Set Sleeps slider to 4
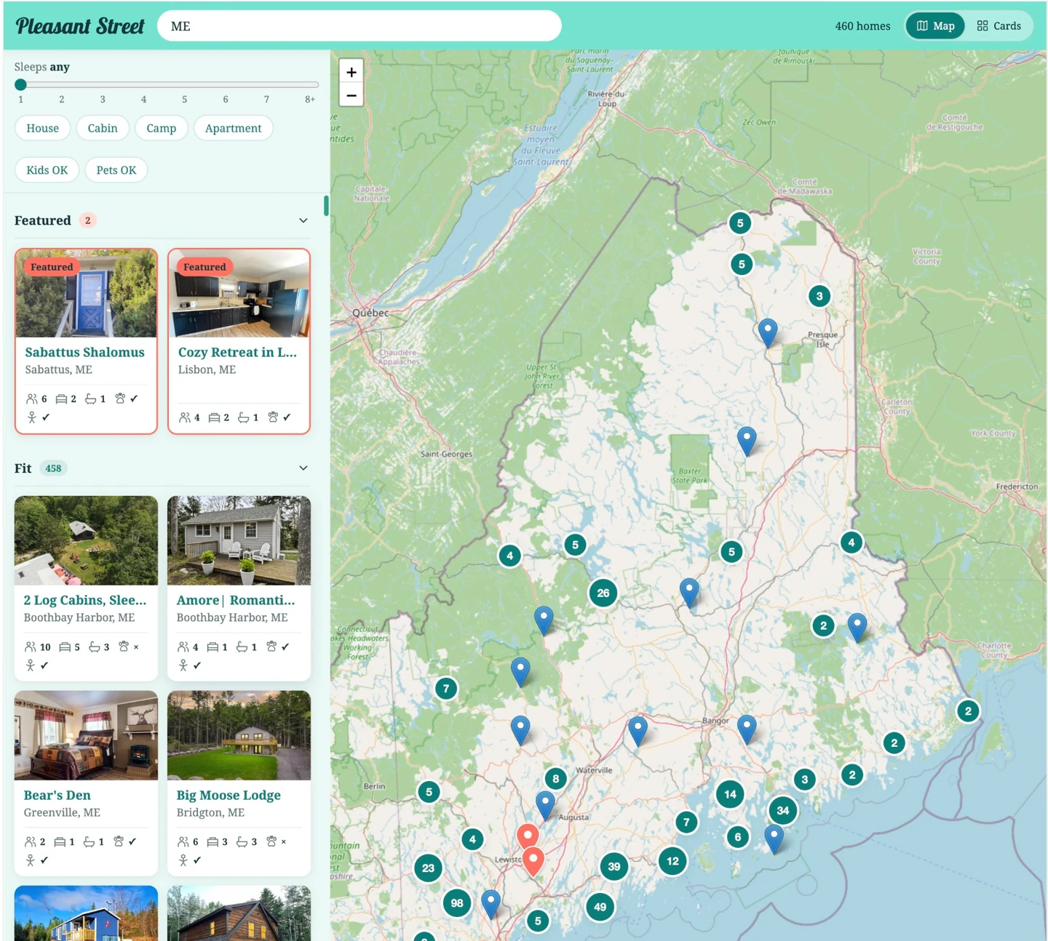The height and width of the screenshot is (941, 1048). pyautogui.click(x=143, y=85)
